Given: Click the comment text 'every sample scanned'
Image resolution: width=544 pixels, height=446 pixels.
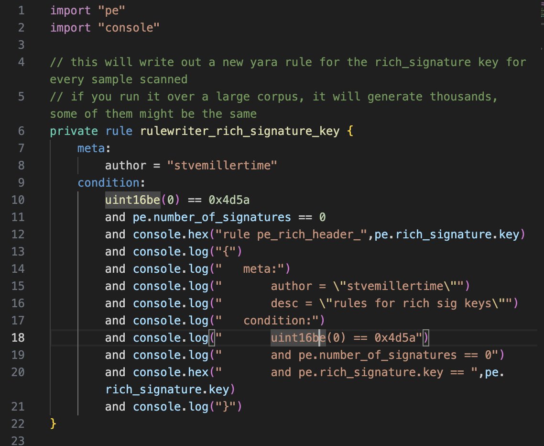Looking at the screenshot, I should click(x=119, y=79).
